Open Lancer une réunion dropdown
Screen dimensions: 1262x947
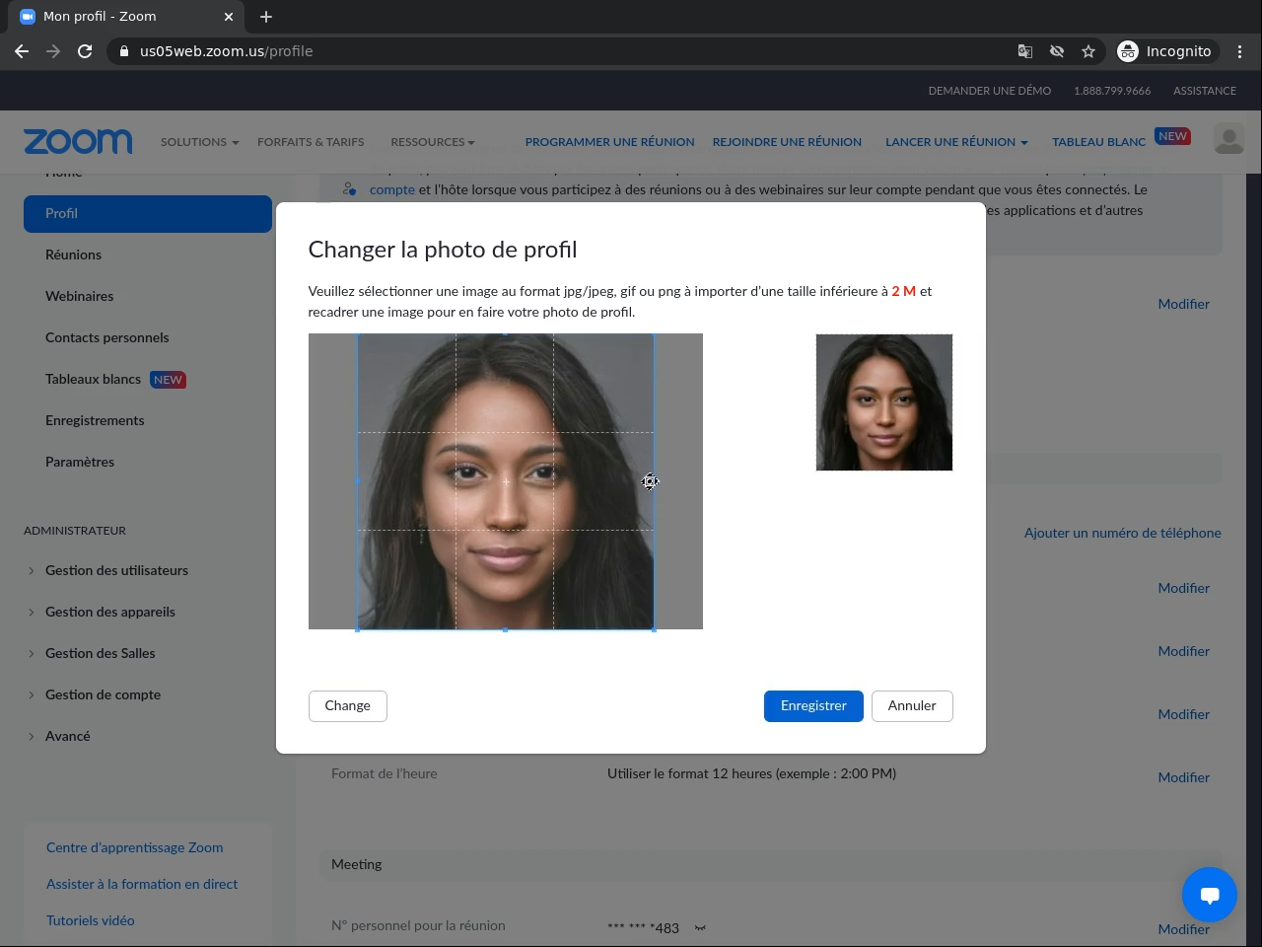[956, 142]
